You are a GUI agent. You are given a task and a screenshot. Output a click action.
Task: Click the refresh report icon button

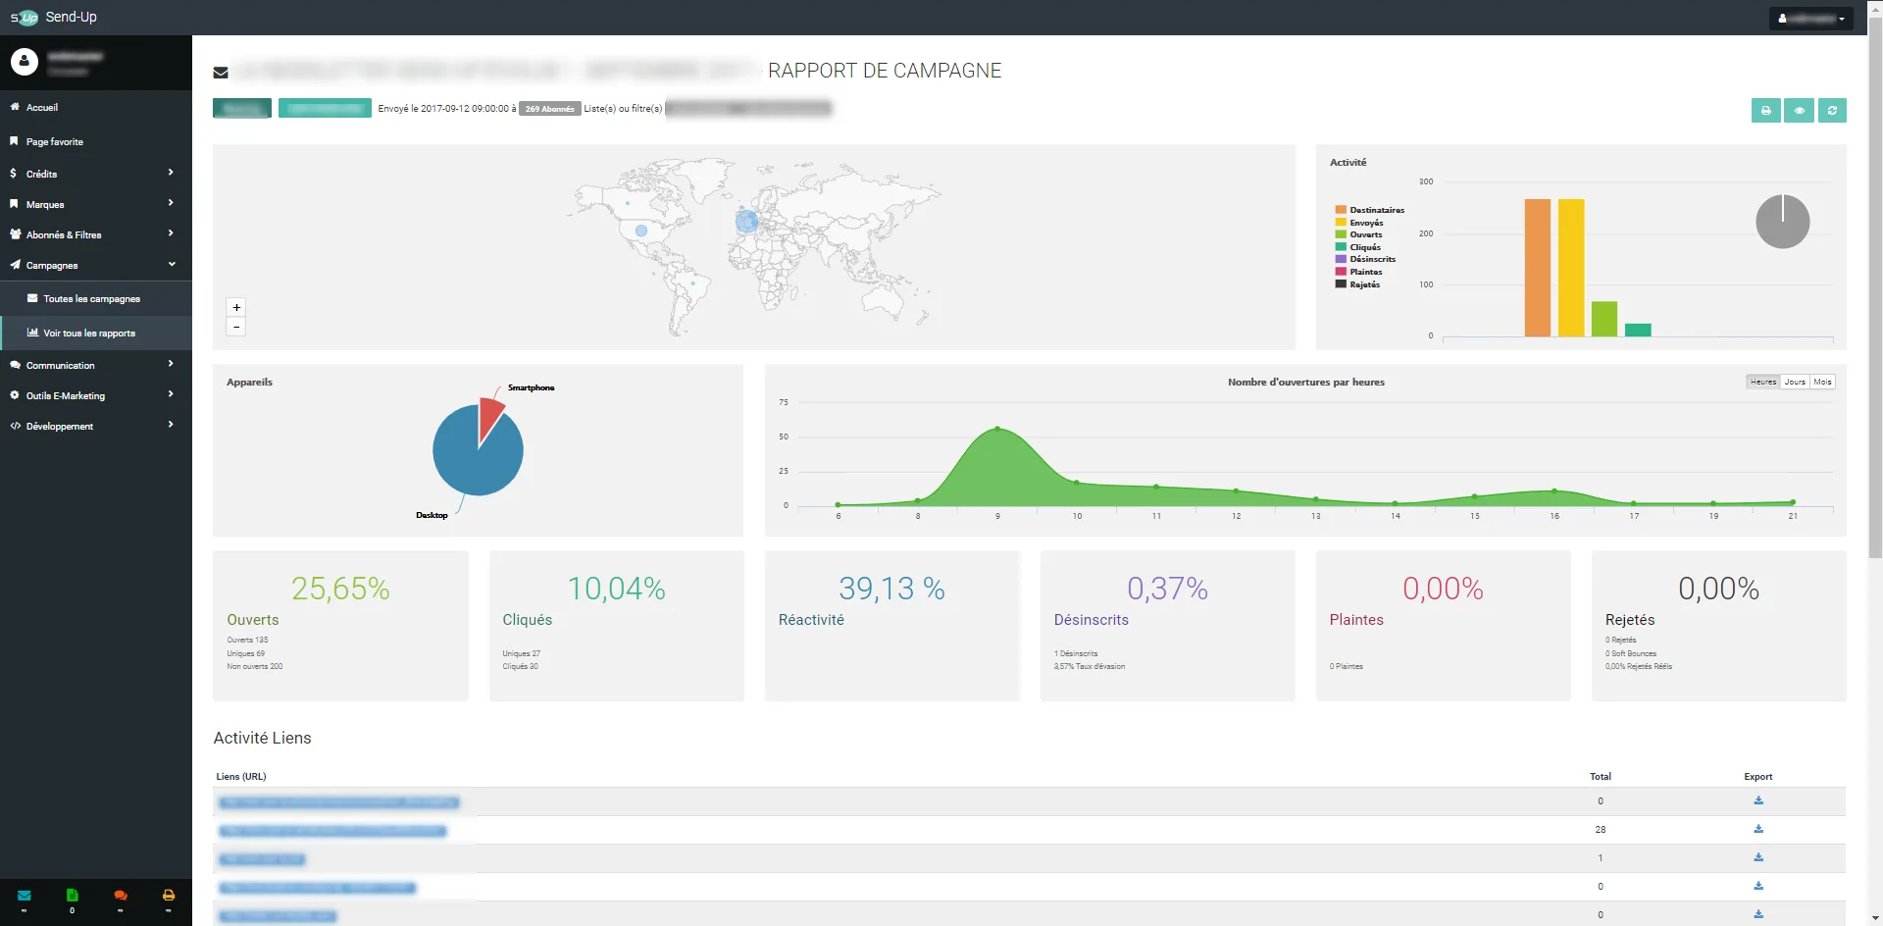pos(1832,111)
